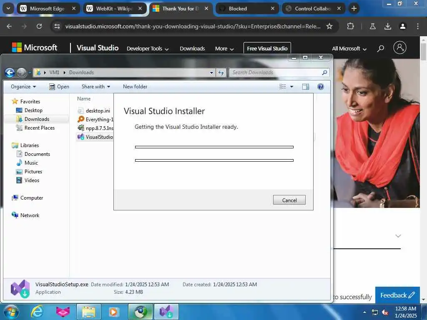This screenshot has height=320, width=427.
Task: Click the change view icon in Explorer
Action: tap(283, 87)
